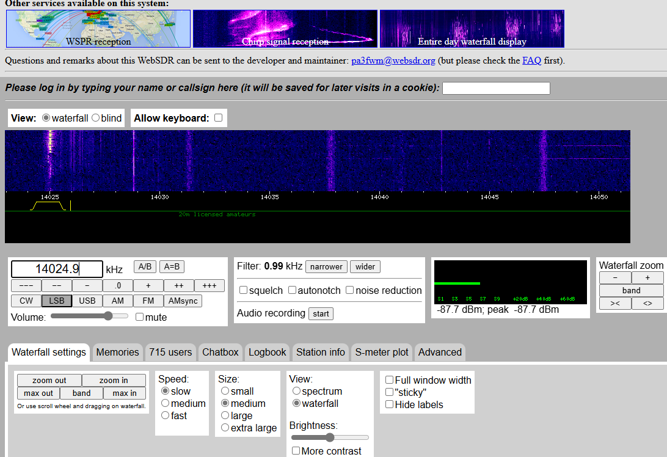Image resolution: width=667 pixels, height=457 pixels.
Task: Follow the FAQ link
Action: point(531,60)
